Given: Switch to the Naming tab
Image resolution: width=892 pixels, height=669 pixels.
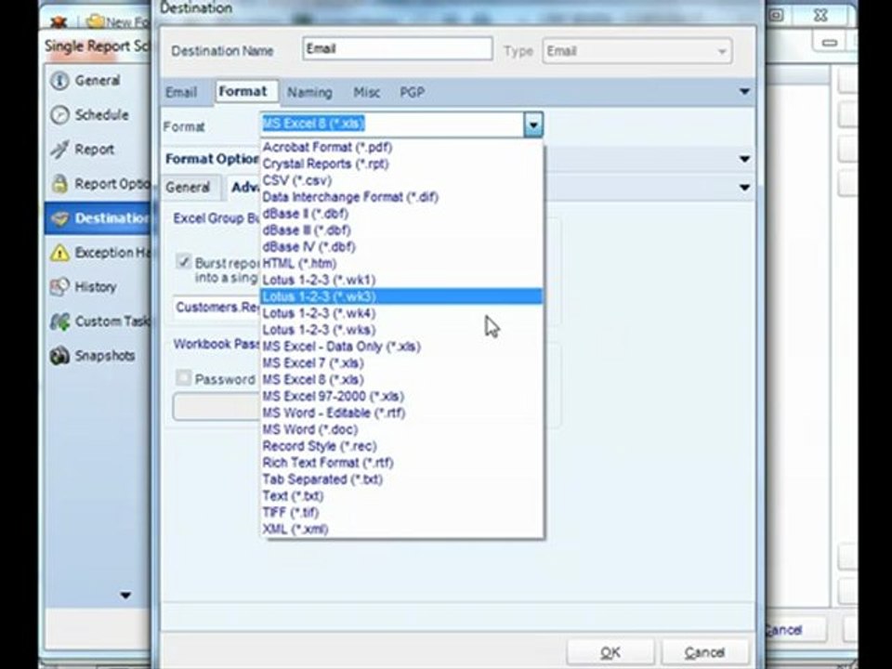Looking at the screenshot, I should pyautogui.click(x=309, y=92).
